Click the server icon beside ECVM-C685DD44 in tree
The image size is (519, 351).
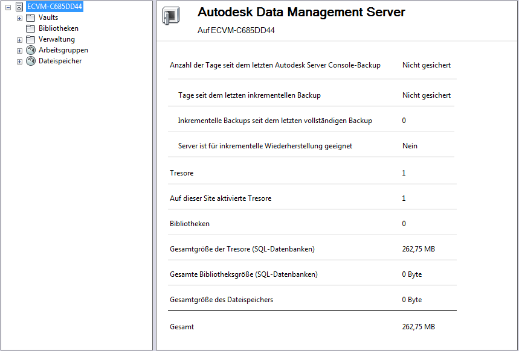coord(20,7)
